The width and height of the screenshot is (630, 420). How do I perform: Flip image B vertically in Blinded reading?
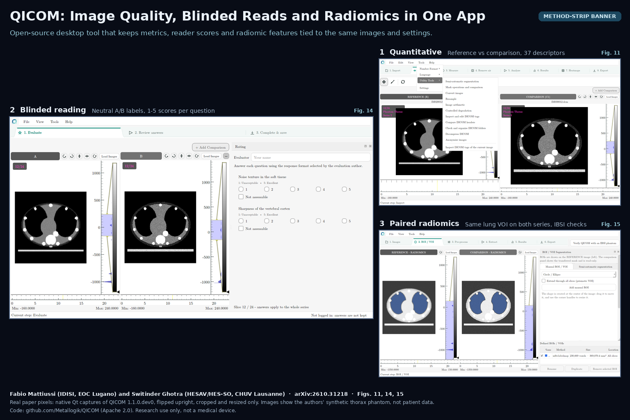[x=181, y=156]
